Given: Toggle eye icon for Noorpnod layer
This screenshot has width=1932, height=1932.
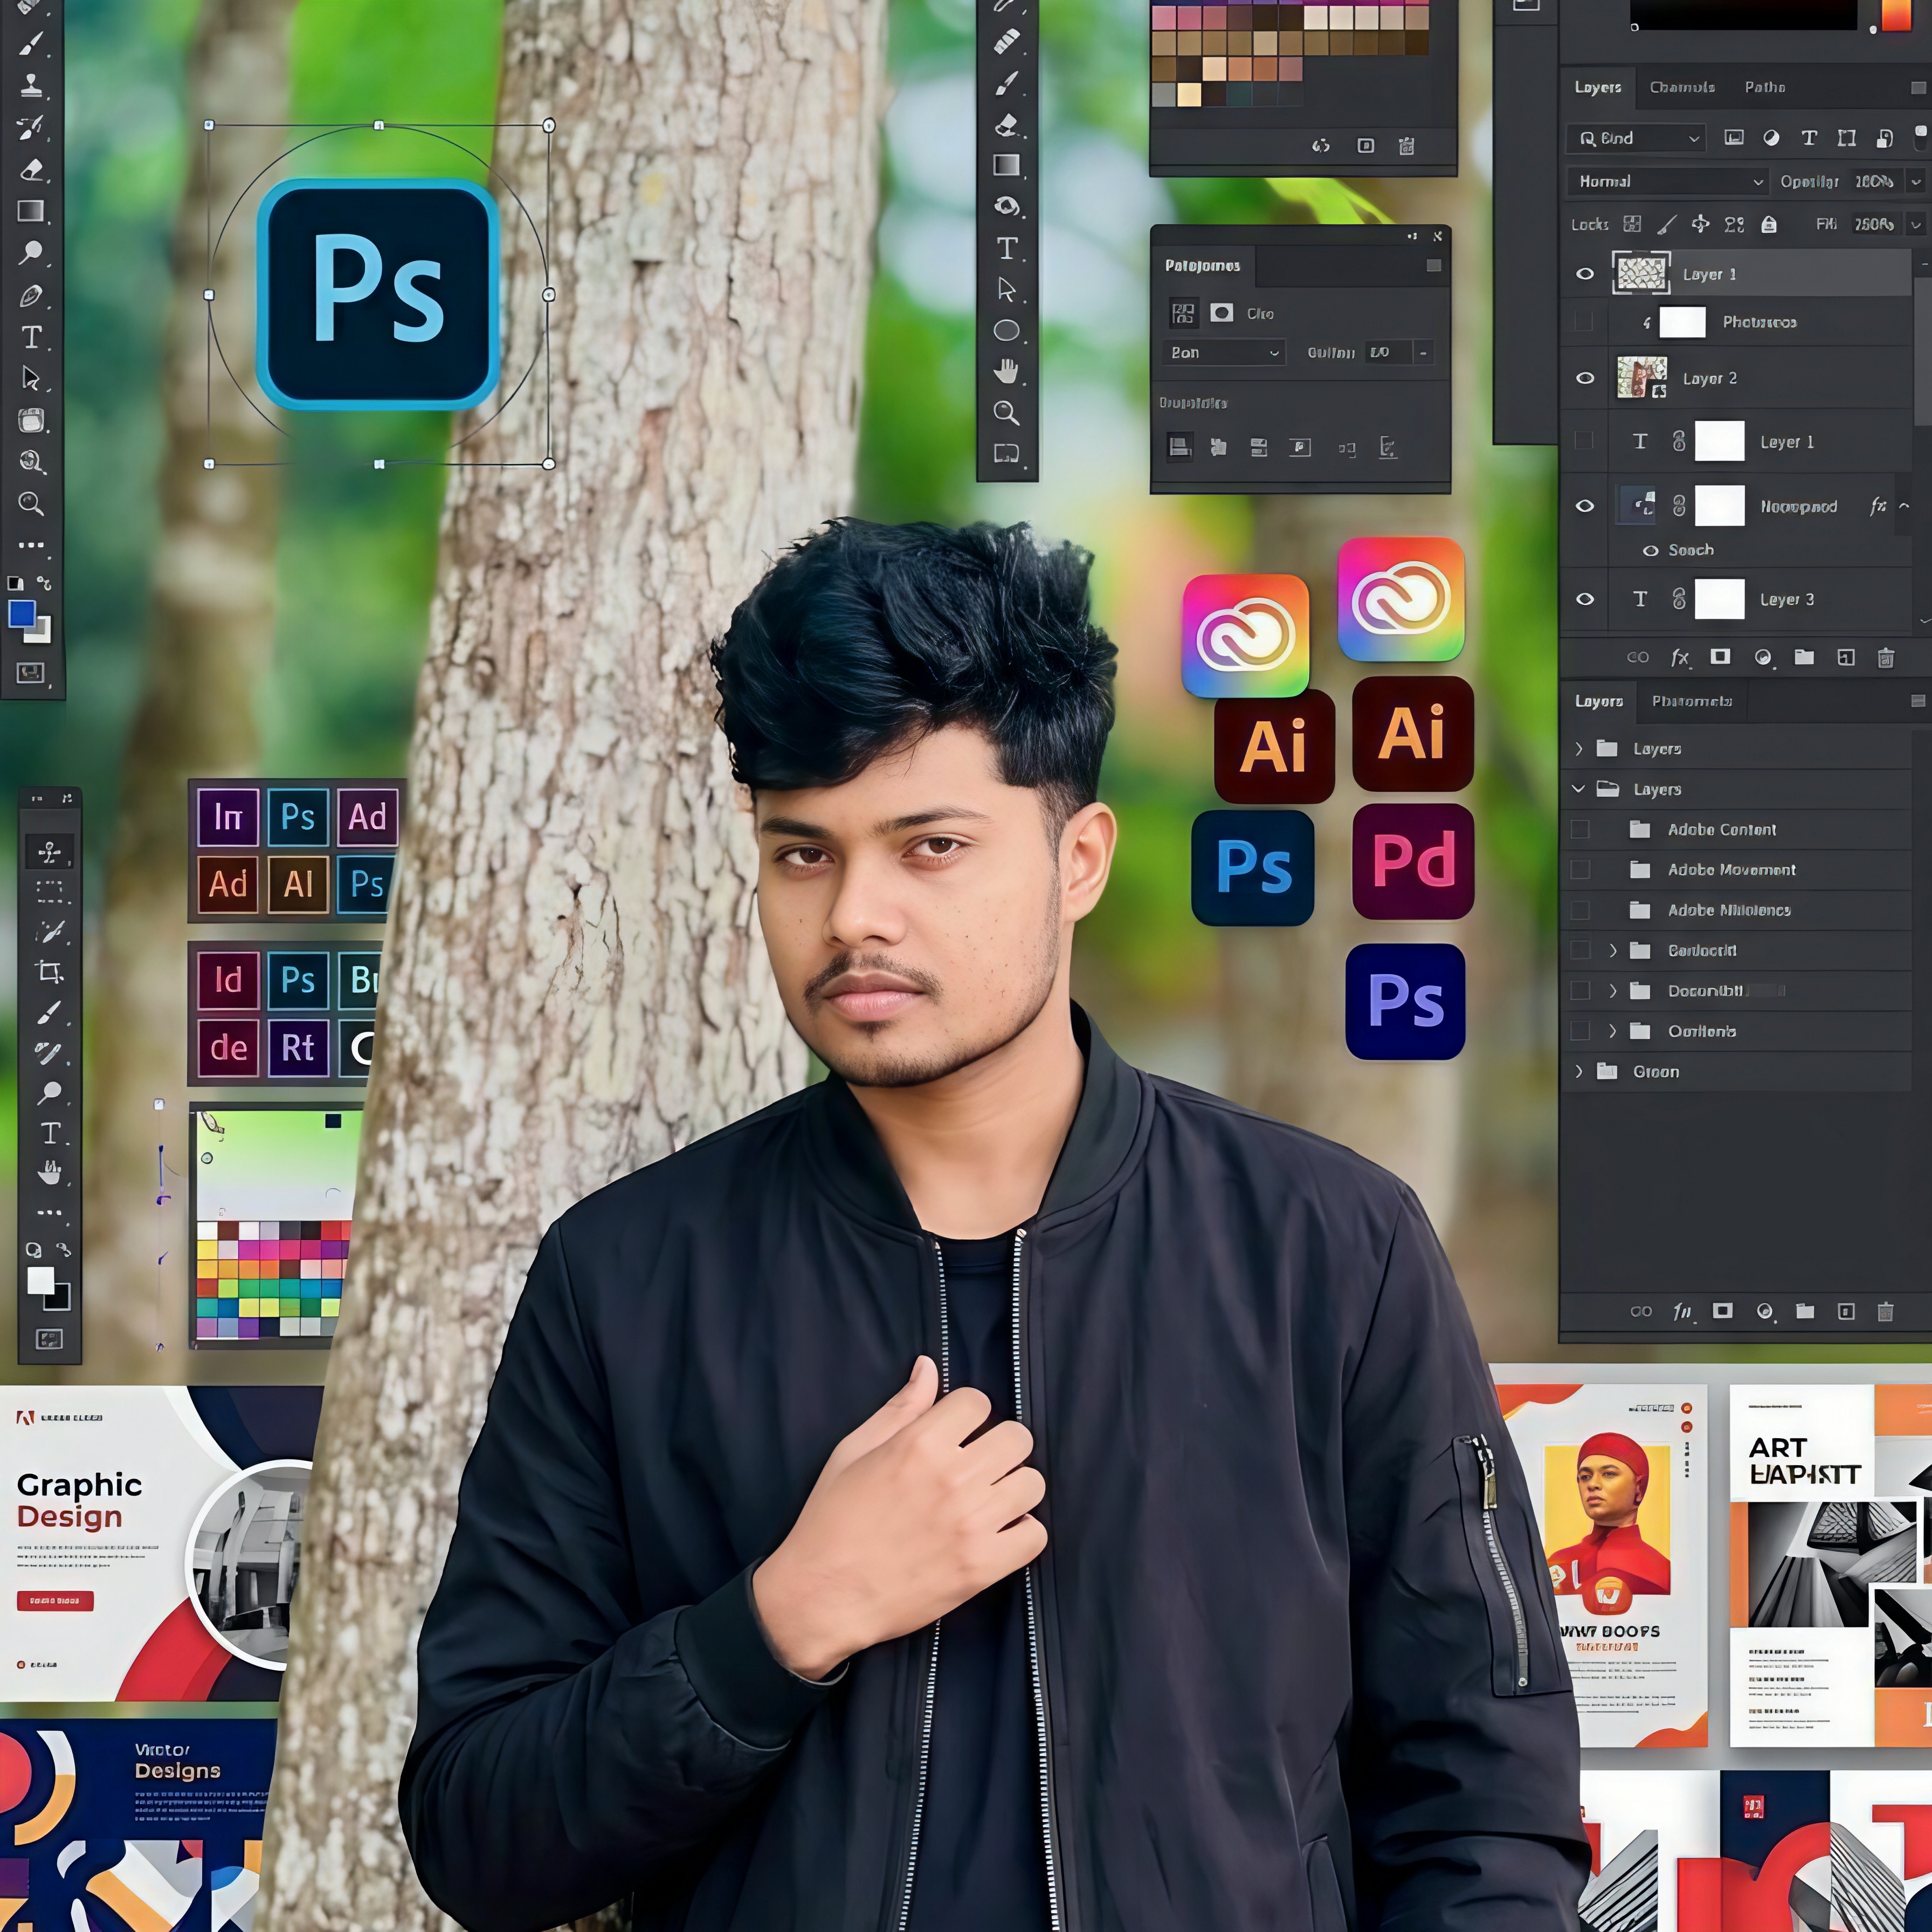Looking at the screenshot, I should click(1585, 505).
